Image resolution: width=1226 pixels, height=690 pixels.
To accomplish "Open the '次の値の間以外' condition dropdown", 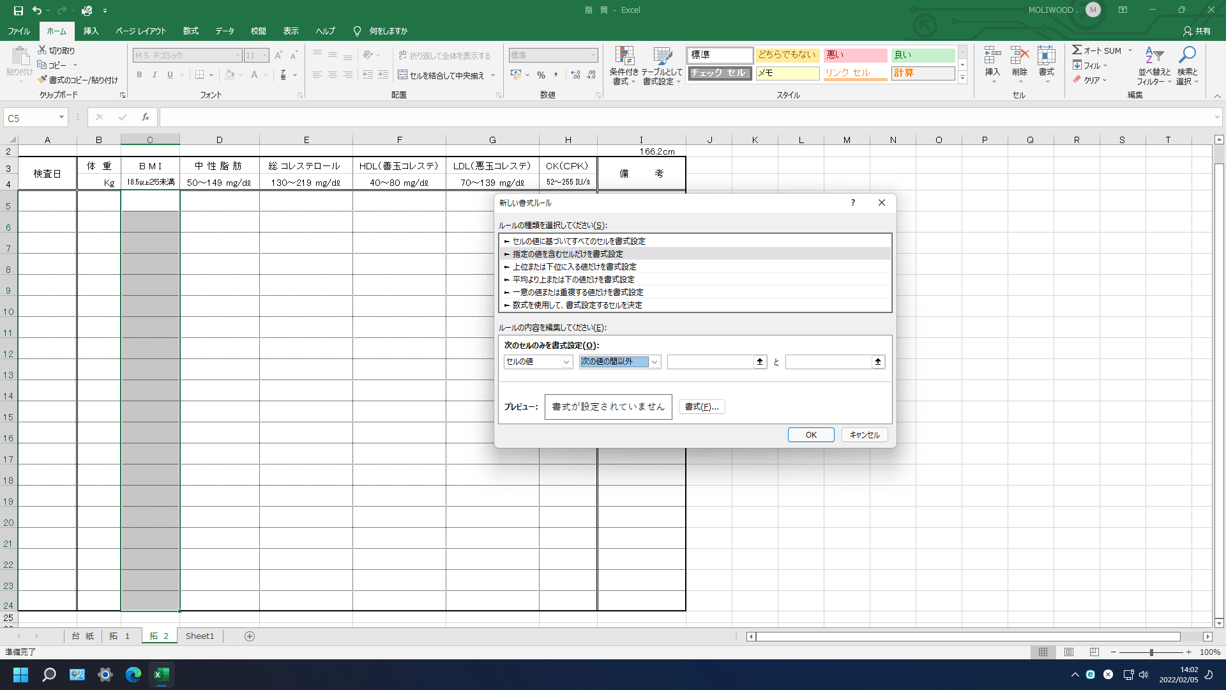I will point(654,362).
